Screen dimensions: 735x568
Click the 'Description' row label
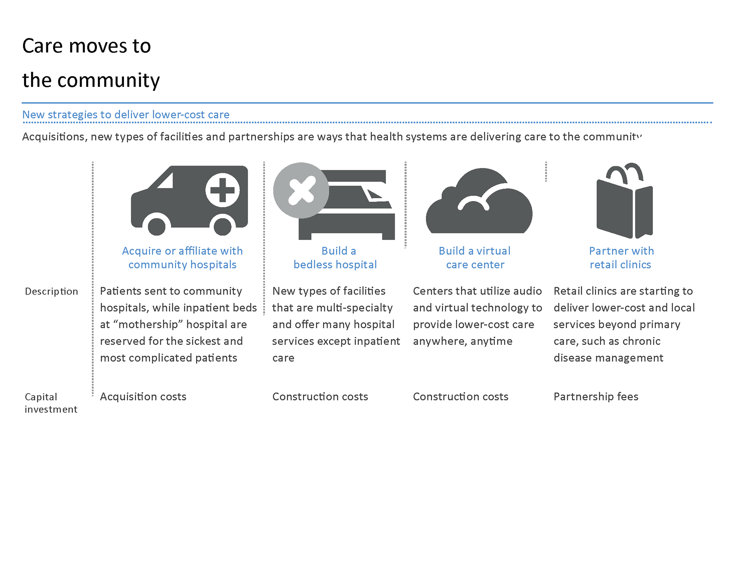tap(51, 291)
